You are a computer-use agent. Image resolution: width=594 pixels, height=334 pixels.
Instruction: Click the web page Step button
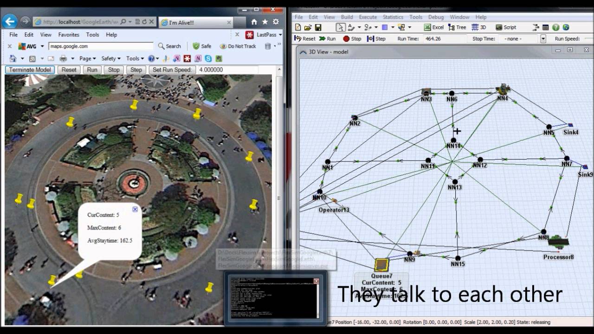pos(136,70)
